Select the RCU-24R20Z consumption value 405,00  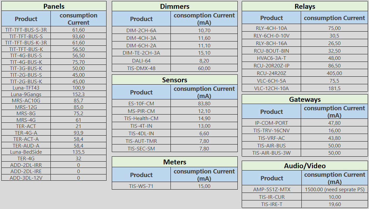click(334, 73)
